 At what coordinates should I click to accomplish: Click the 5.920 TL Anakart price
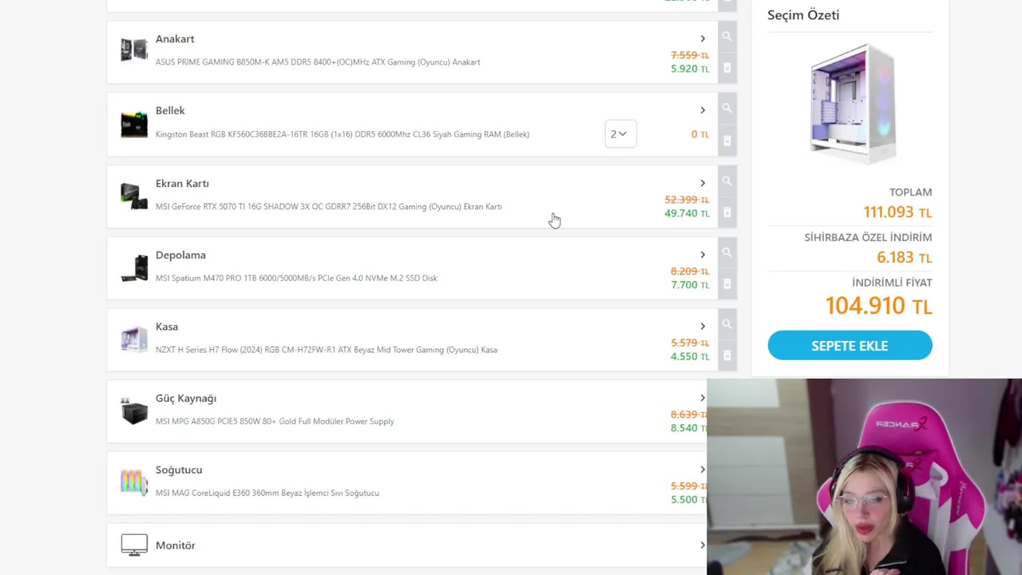(x=690, y=69)
